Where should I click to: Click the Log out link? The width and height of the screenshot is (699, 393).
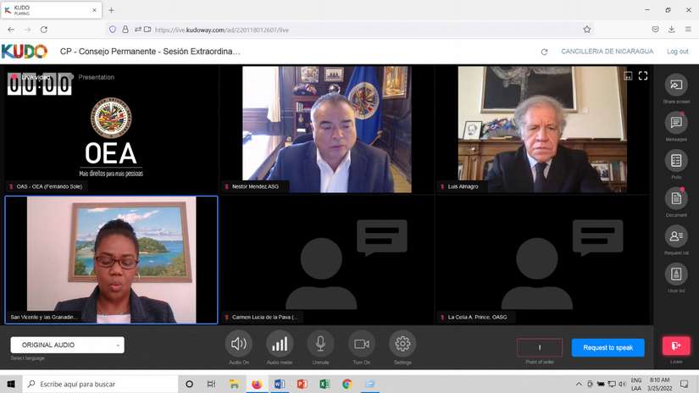[x=677, y=52]
